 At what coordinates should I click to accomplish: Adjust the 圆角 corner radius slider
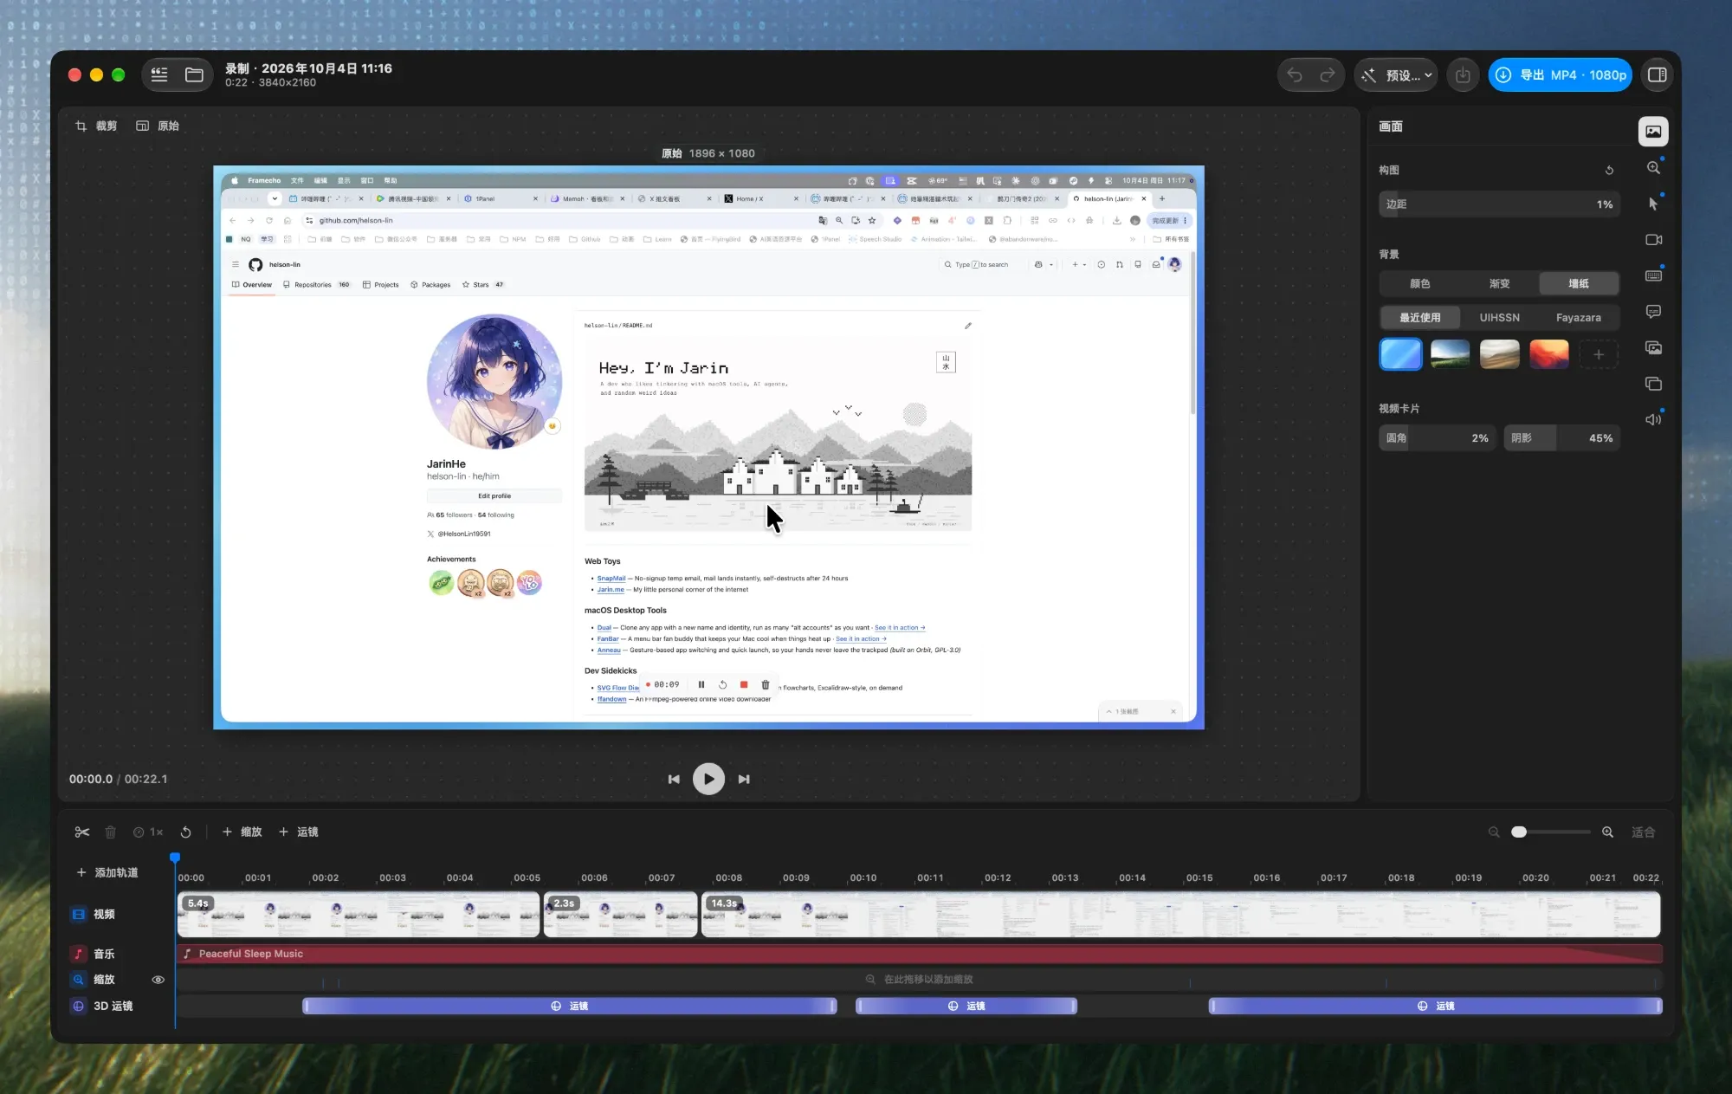pyautogui.click(x=1437, y=438)
